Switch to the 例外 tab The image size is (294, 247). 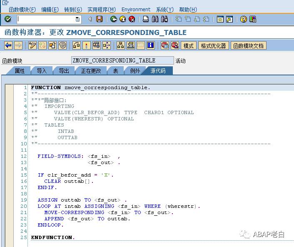135,71
